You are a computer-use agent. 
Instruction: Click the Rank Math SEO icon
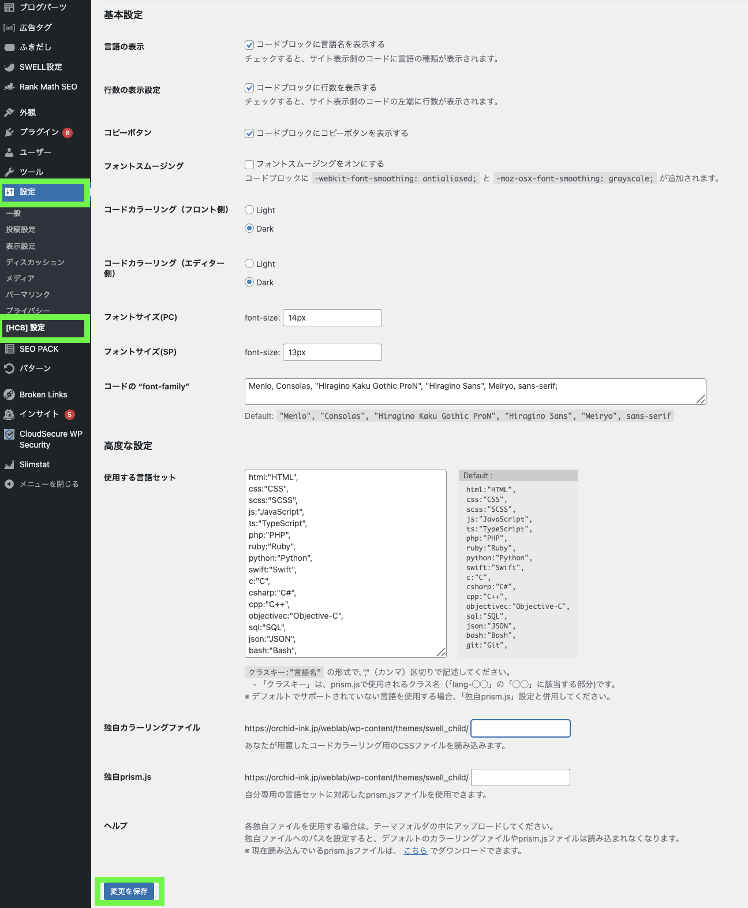(9, 87)
